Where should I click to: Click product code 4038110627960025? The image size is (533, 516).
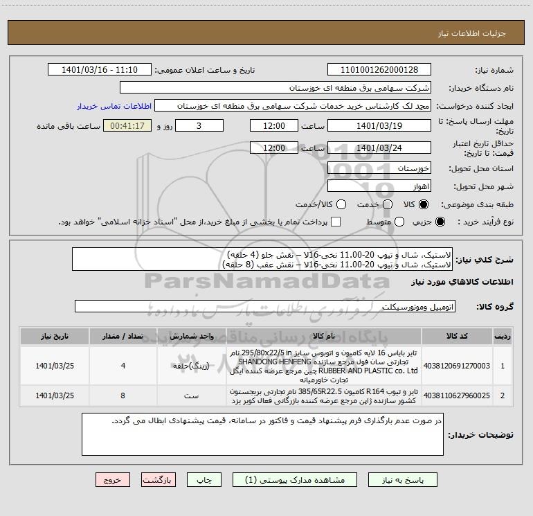point(457,395)
